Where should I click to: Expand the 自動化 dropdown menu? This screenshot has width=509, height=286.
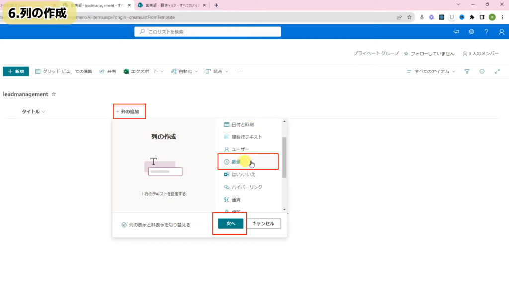point(185,71)
